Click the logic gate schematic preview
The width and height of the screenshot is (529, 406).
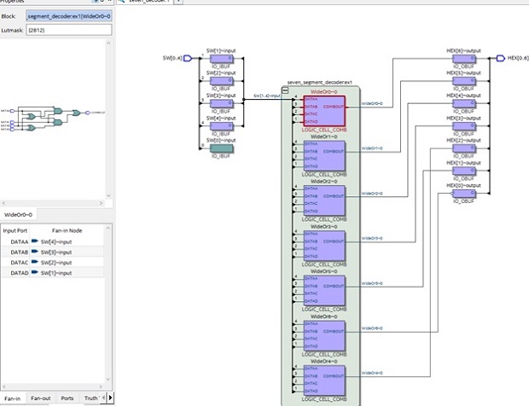(x=53, y=119)
